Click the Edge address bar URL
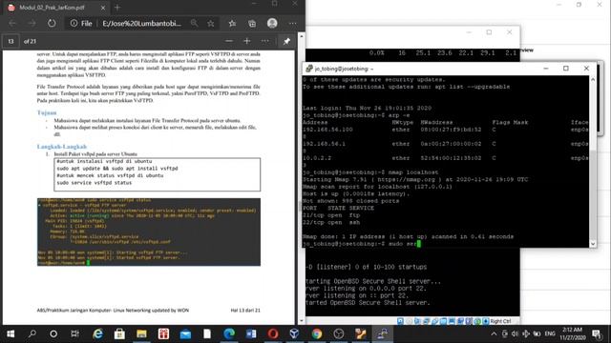 click(142, 23)
